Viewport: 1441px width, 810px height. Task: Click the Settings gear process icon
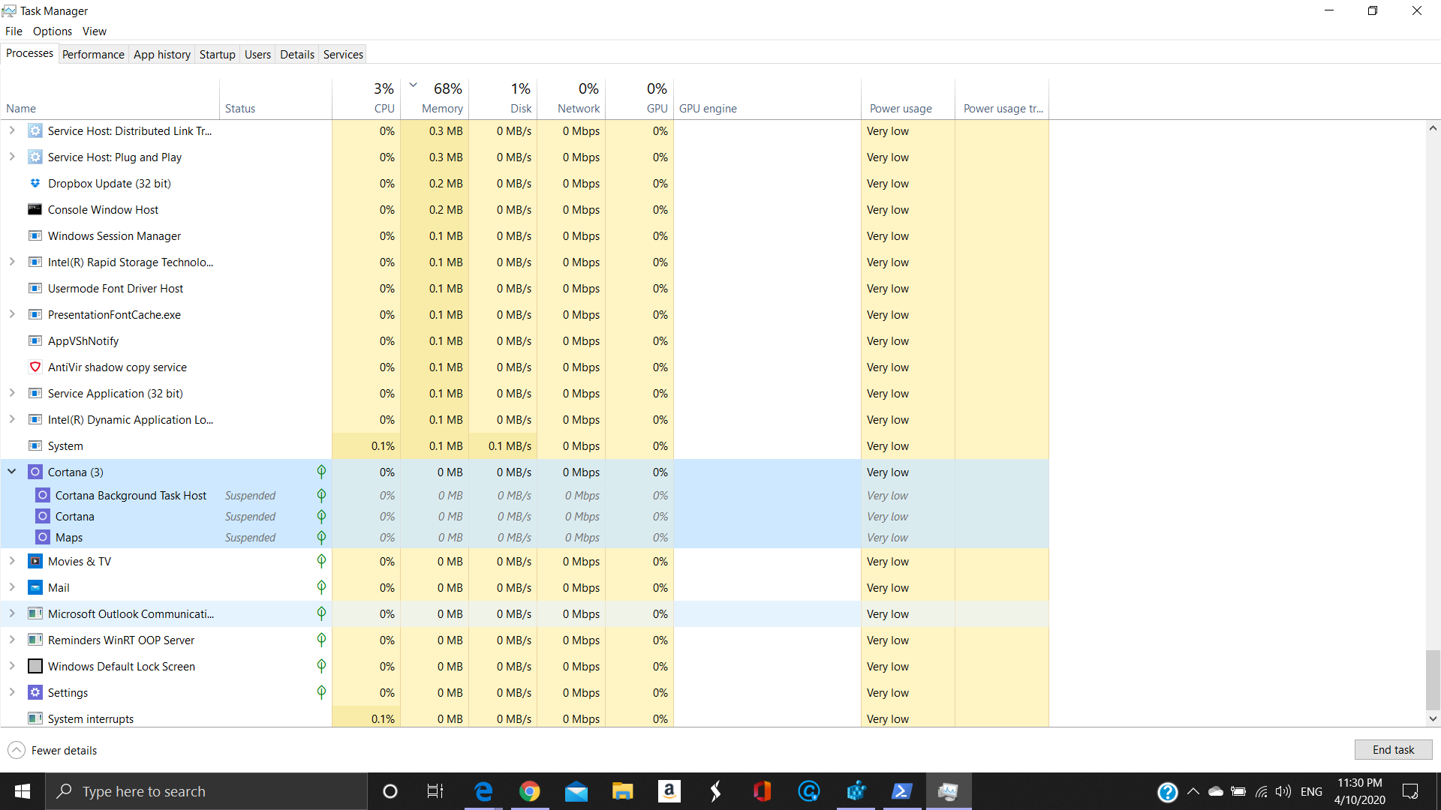(x=35, y=693)
